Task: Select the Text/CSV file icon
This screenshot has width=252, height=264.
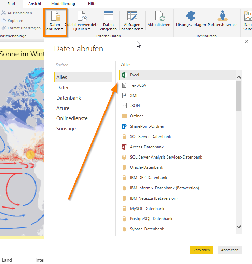Action: point(124,85)
